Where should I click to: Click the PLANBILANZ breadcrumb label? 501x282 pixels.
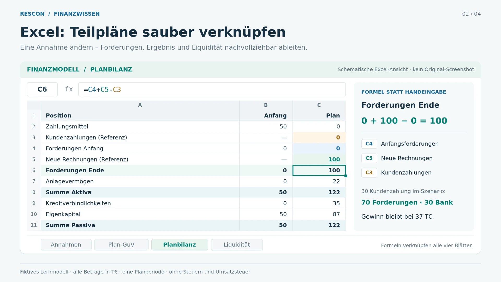click(x=111, y=69)
